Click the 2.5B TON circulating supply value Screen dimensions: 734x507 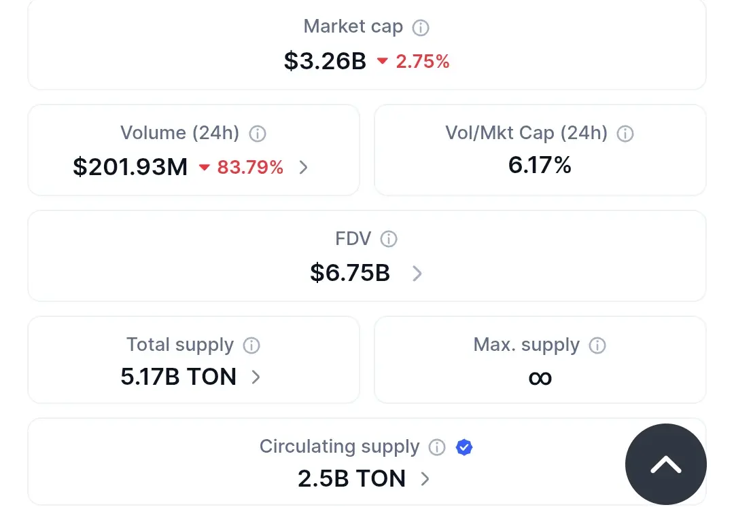pyautogui.click(x=351, y=479)
